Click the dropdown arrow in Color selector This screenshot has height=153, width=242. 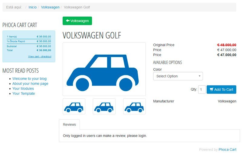pos(200,76)
